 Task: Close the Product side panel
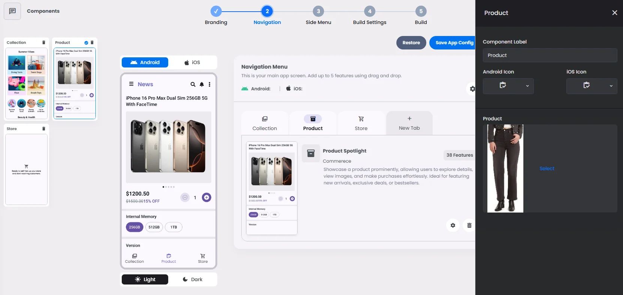pos(615,13)
